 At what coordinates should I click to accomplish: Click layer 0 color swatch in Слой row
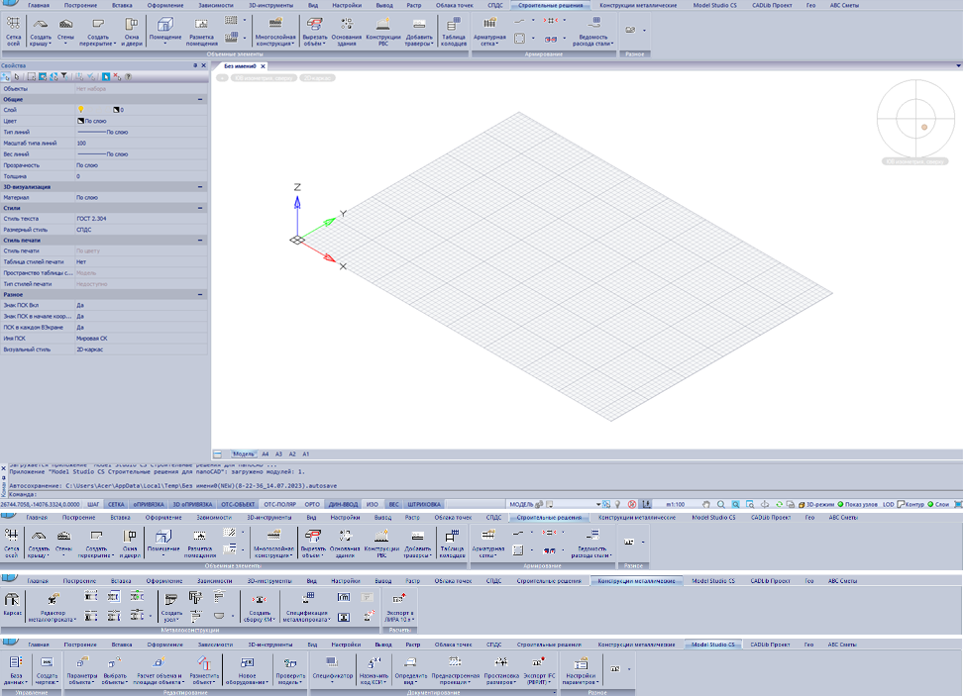[x=116, y=110]
